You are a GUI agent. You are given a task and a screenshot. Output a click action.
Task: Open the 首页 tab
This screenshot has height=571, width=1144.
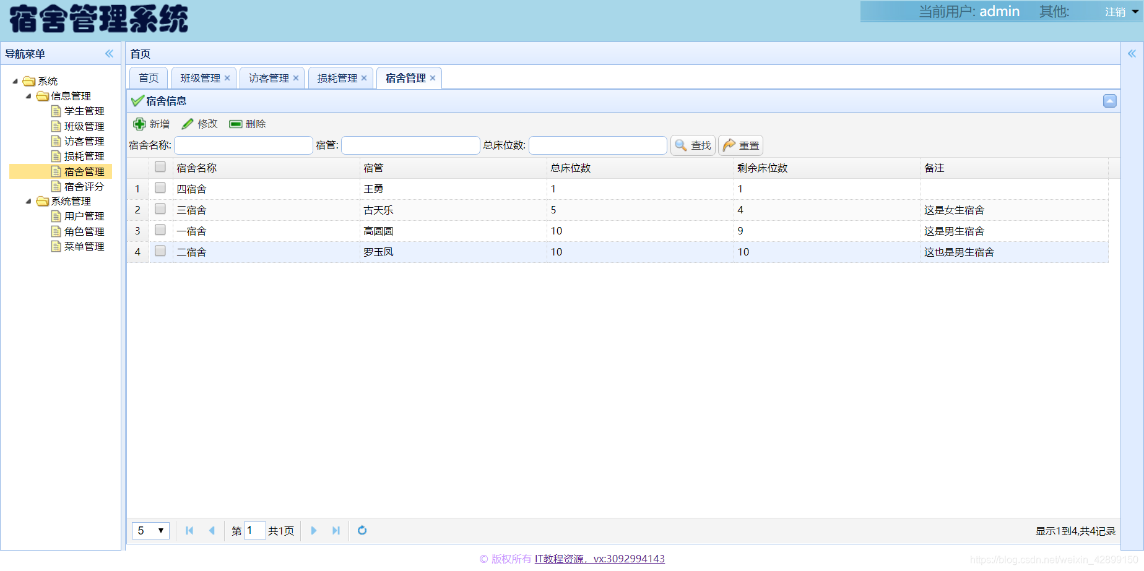149,78
